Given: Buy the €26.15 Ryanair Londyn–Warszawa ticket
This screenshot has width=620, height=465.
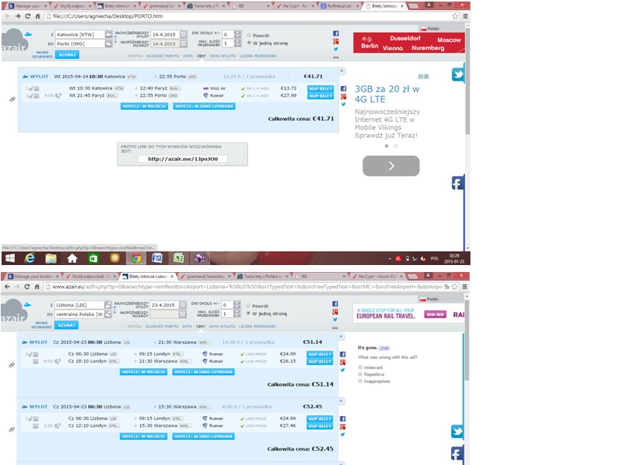Looking at the screenshot, I should (x=320, y=361).
